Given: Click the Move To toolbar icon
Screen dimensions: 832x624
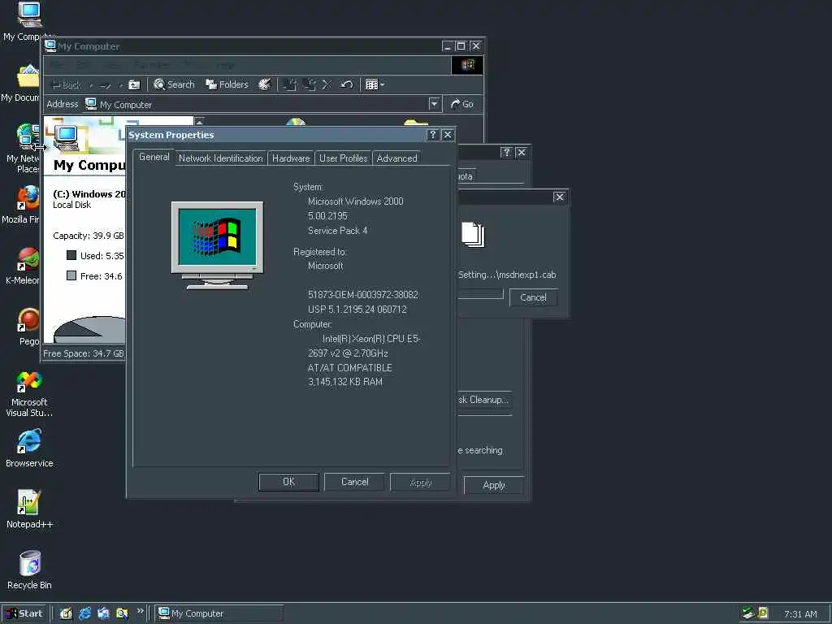Looking at the screenshot, I should point(290,84).
